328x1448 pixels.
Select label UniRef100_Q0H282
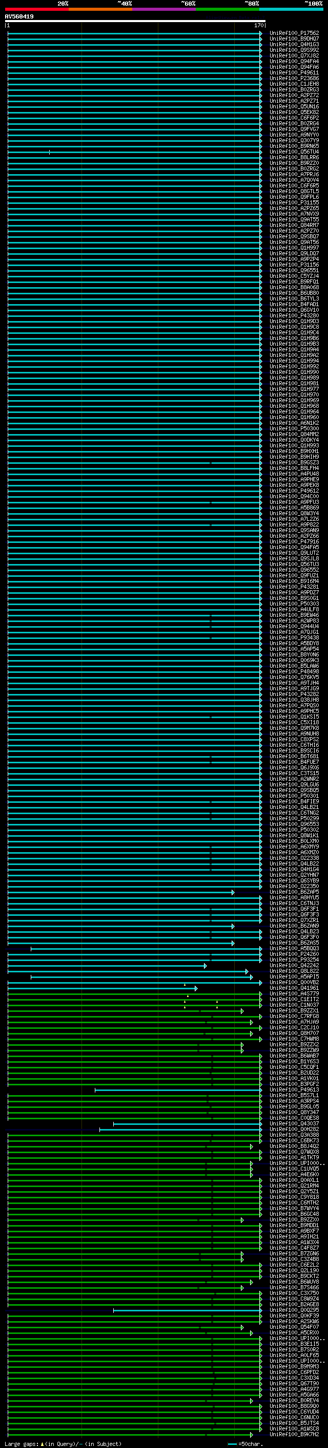tap(294, 1129)
